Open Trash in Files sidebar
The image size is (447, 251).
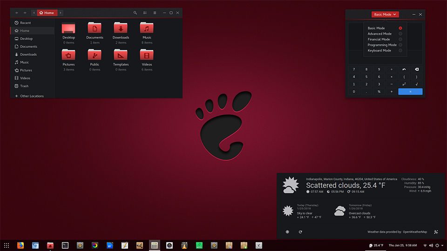32,86
